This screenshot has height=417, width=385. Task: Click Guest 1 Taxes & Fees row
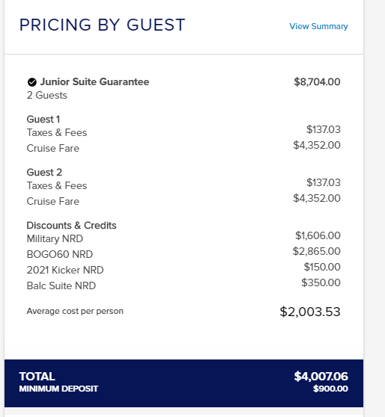click(x=183, y=132)
